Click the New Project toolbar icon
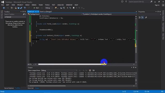Viewport: 165px width, 93px height. (x=12, y=8)
